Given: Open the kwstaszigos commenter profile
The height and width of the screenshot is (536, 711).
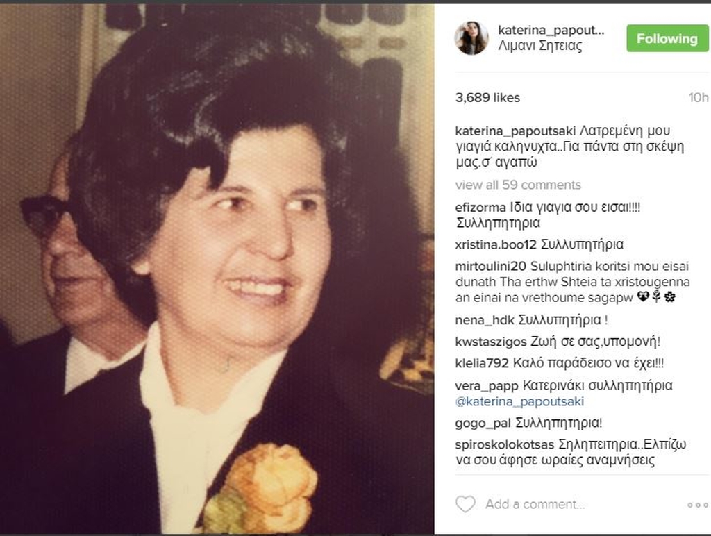Looking at the screenshot, I should (491, 342).
